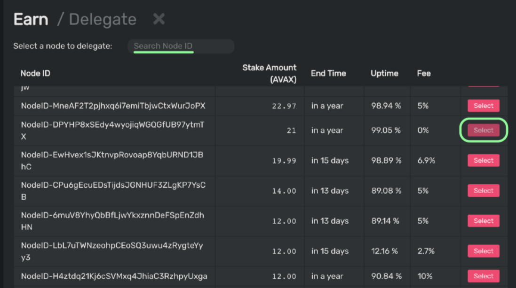Viewport: 516px width, 288px height.
Task: Click "in 15 days" in the NodeID-LbL7uTWN row
Action: pyautogui.click(x=330, y=251)
